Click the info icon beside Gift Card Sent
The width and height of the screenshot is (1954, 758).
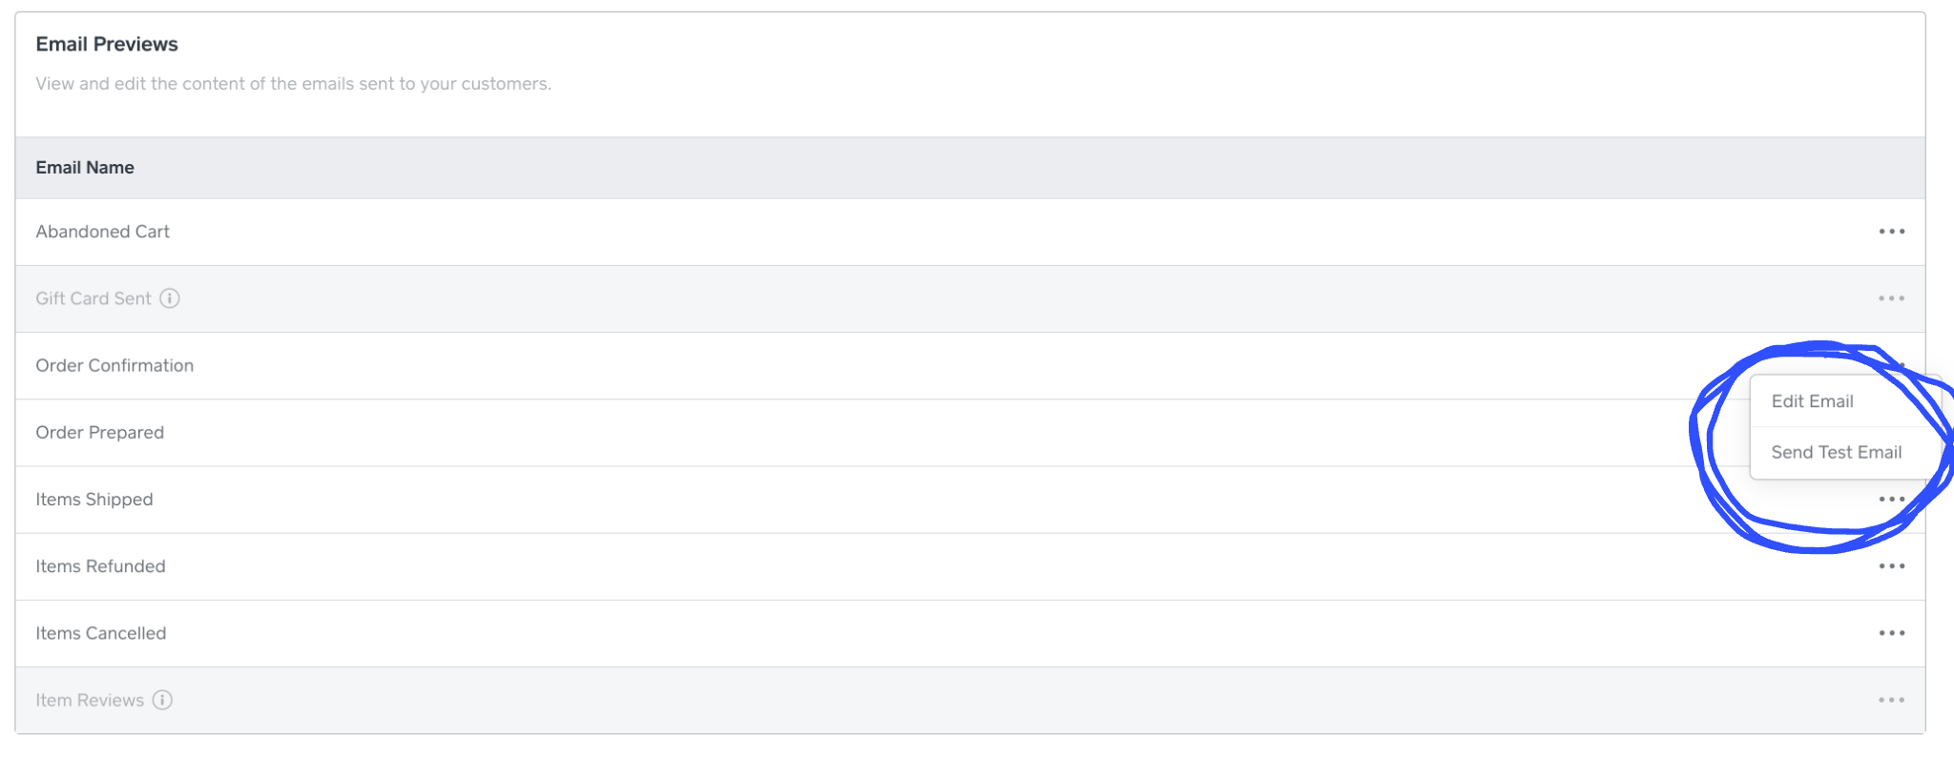click(x=170, y=298)
